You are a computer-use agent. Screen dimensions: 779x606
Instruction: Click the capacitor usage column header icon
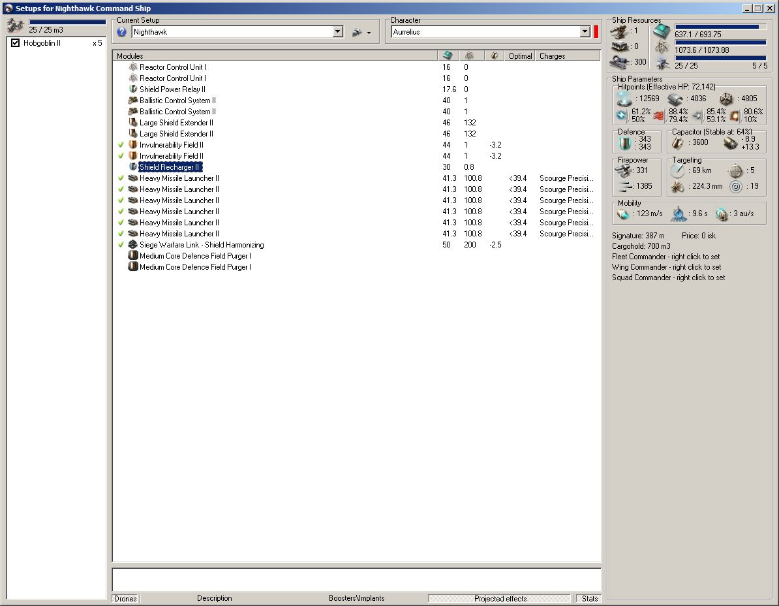[495, 56]
